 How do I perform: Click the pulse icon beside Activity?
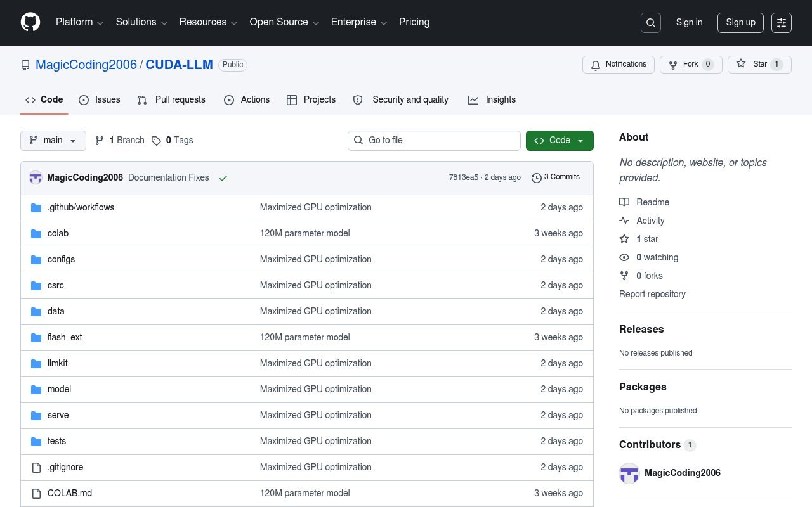click(624, 221)
